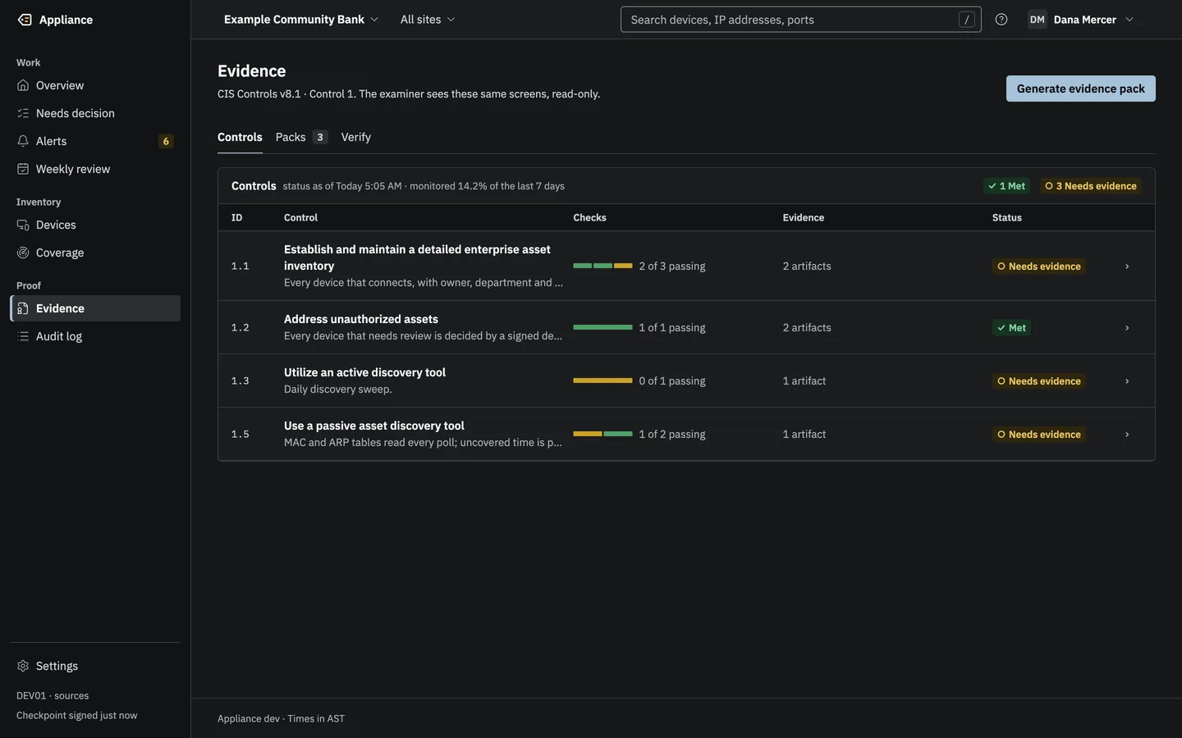This screenshot has height=738, width=1182.
Task: Click the Appliance logo icon
Action: tap(25, 20)
